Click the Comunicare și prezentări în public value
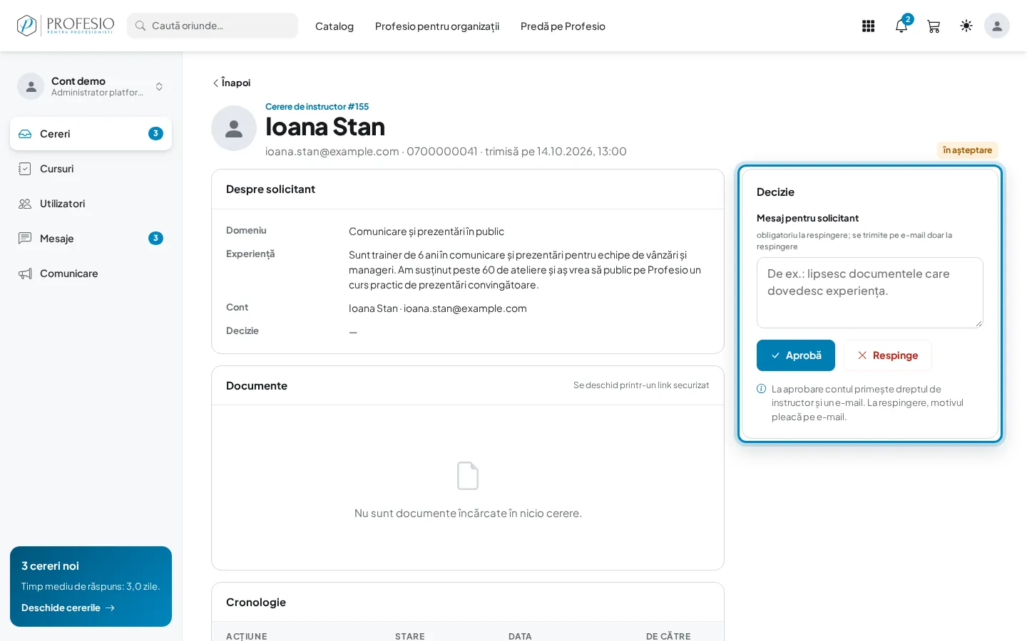 [426, 231]
